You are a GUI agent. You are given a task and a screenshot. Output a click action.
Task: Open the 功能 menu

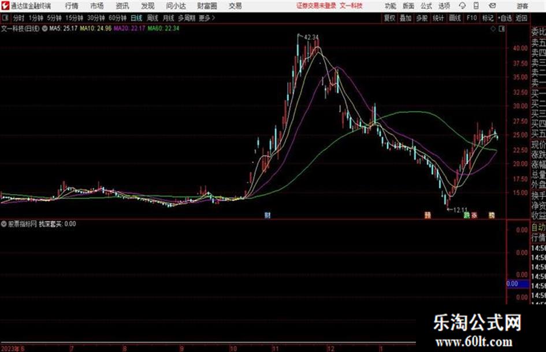tap(391, 6)
